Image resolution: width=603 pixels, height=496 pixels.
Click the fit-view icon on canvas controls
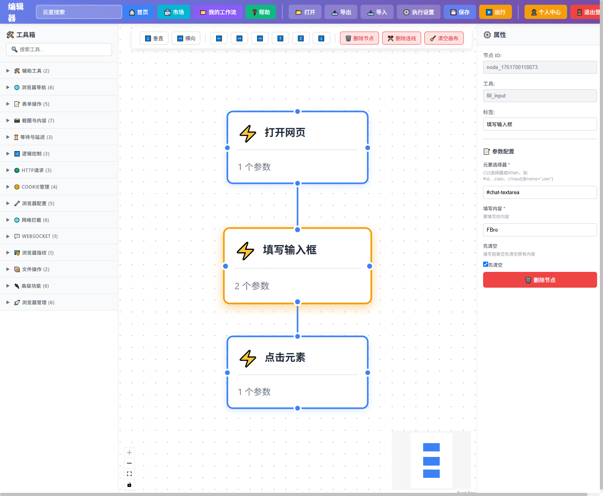[x=129, y=474]
